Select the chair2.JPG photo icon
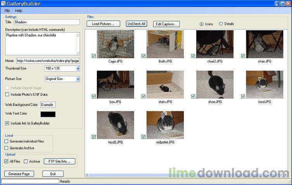The image size is (292, 185). [x=214, y=44]
